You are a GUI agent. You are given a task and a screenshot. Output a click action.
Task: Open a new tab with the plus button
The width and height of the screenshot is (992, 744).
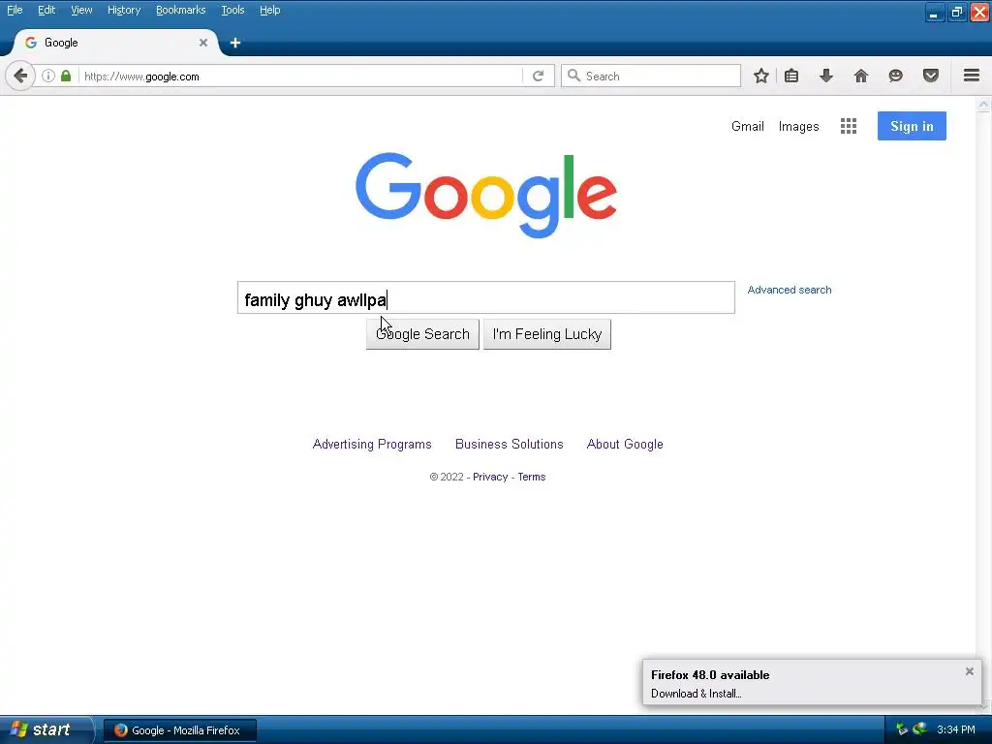click(235, 43)
